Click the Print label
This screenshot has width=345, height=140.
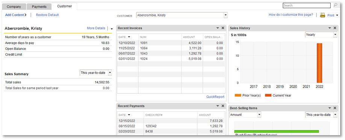point(331,15)
